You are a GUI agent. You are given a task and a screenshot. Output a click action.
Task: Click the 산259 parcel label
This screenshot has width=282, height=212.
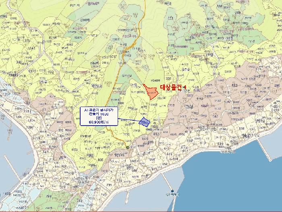108,82
